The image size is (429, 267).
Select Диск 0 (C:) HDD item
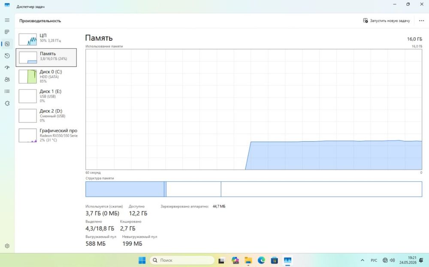pos(46,76)
